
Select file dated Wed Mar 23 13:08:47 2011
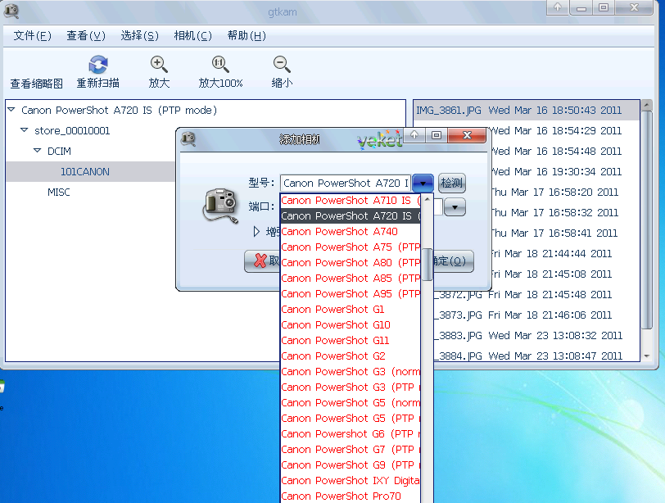555,356
